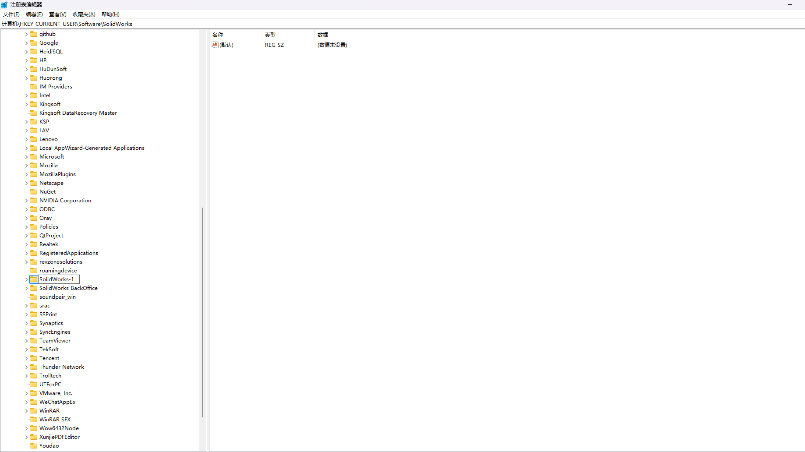805x452 pixels.
Task: Select the revzonesolutions key
Action: [61, 262]
